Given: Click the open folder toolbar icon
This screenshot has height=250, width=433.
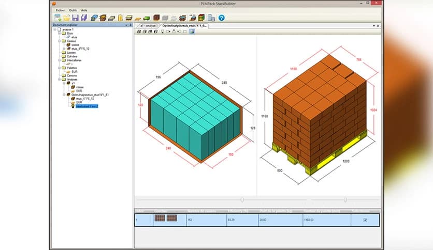Looking at the screenshot, I should 67,18.
